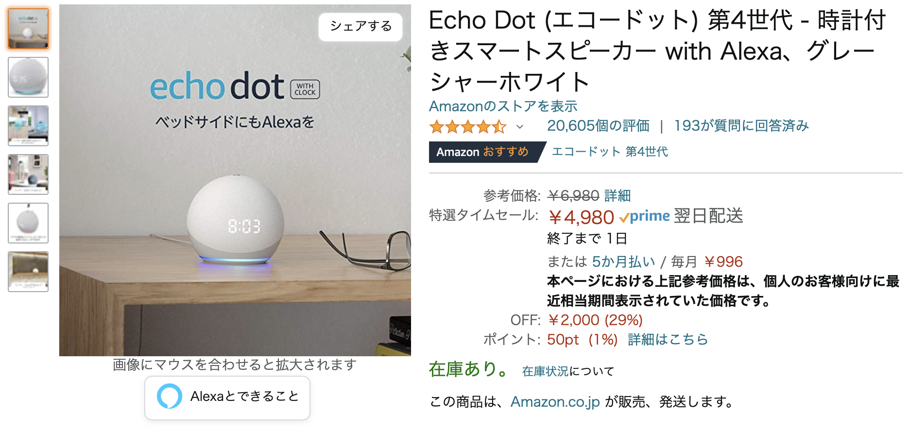
Task: Click the エコードット 第4世代 category link
Action: click(x=610, y=152)
